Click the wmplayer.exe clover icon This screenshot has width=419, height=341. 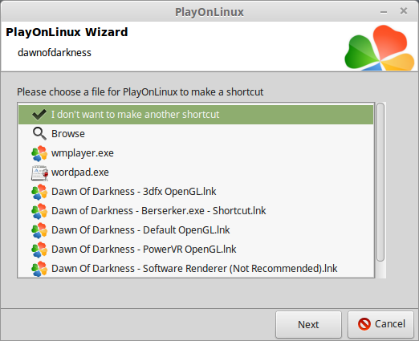tap(39, 153)
